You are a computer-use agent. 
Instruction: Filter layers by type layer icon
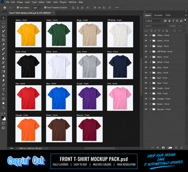point(173,21)
